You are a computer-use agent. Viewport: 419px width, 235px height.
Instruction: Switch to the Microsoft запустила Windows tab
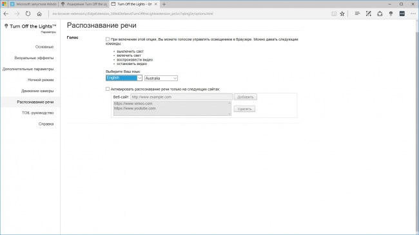pos(34,4)
